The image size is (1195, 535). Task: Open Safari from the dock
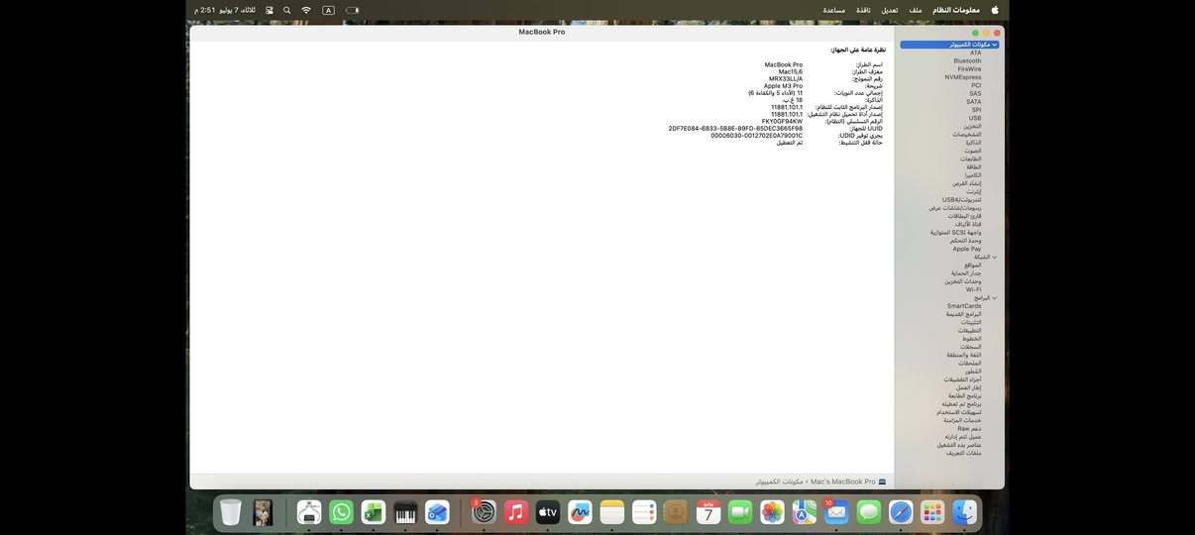click(x=901, y=512)
